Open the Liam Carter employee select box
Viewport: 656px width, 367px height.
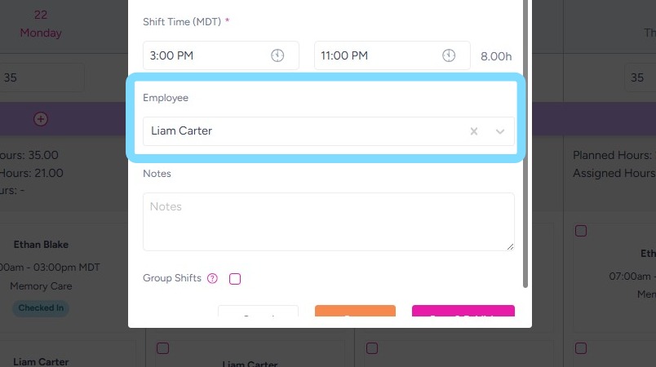(302, 131)
